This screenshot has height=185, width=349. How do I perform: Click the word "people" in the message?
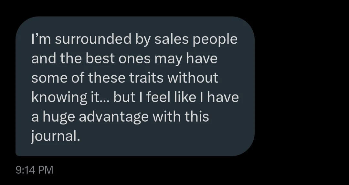(x=215, y=40)
